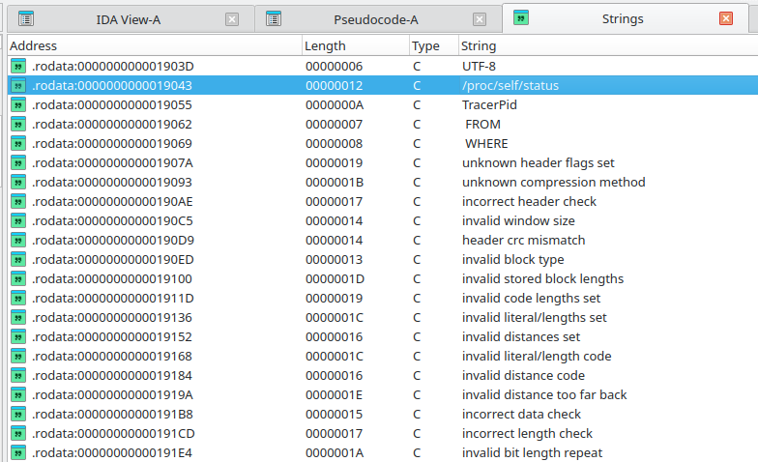Click string icon for row 191B8
Screen dimensions: 758x462
point(18,414)
